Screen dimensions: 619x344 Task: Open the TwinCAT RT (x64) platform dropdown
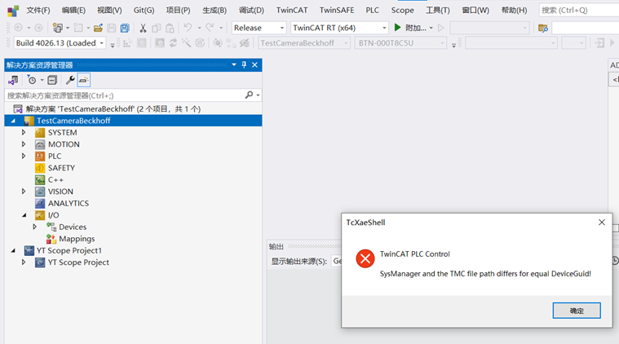(x=339, y=28)
